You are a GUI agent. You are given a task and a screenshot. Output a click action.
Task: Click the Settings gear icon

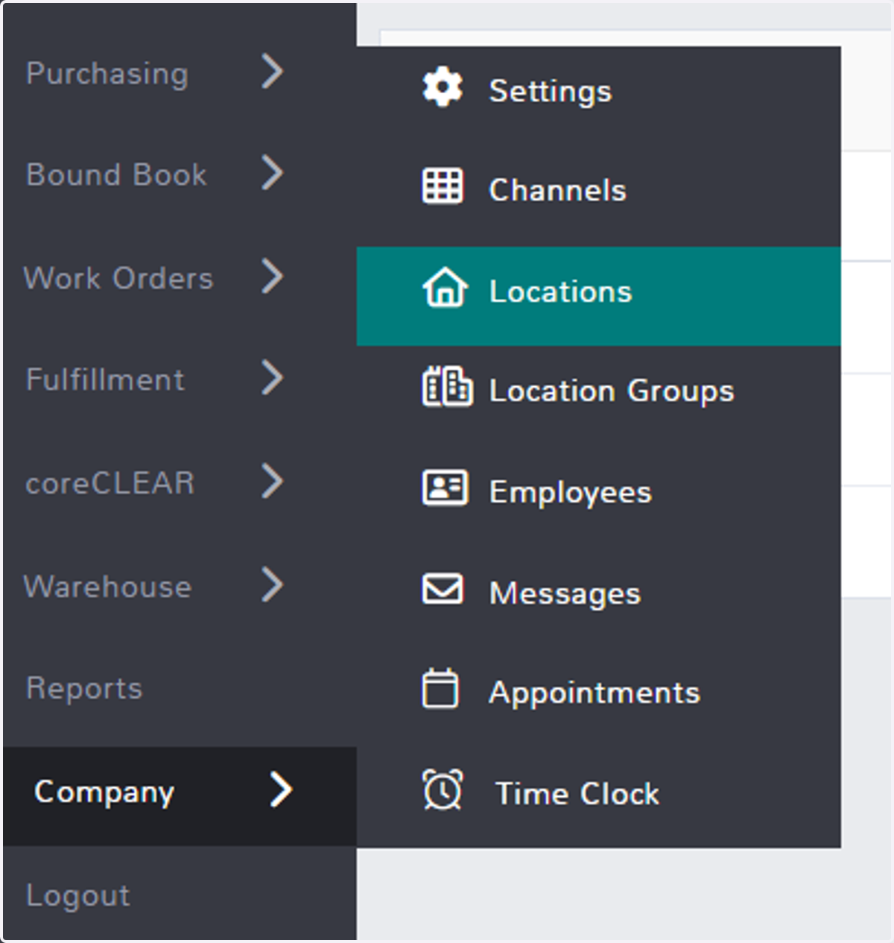(443, 87)
